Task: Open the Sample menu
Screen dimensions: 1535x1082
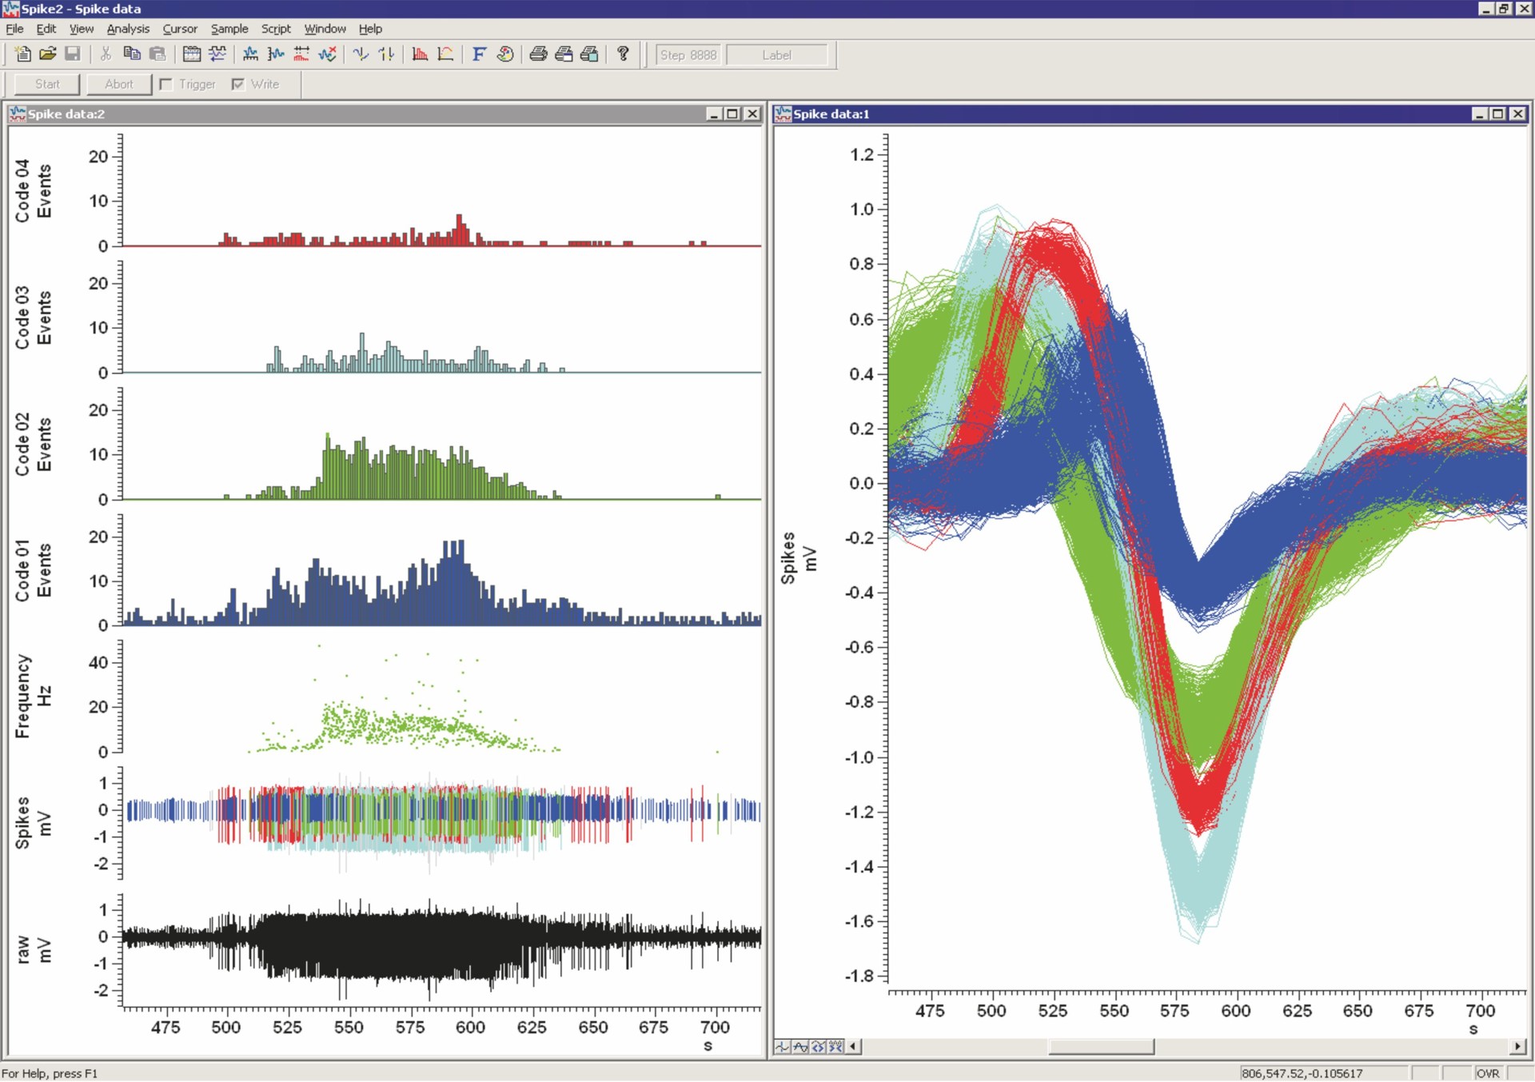Action: [x=229, y=29]
